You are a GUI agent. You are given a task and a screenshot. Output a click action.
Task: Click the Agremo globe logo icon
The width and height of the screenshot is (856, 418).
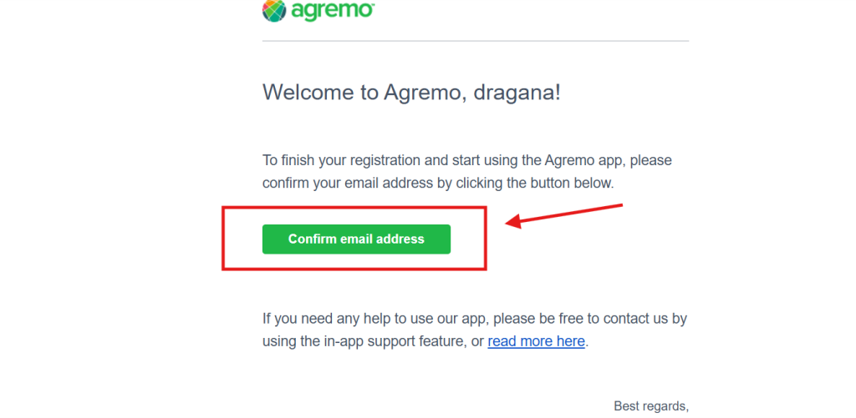coord(275,10)
